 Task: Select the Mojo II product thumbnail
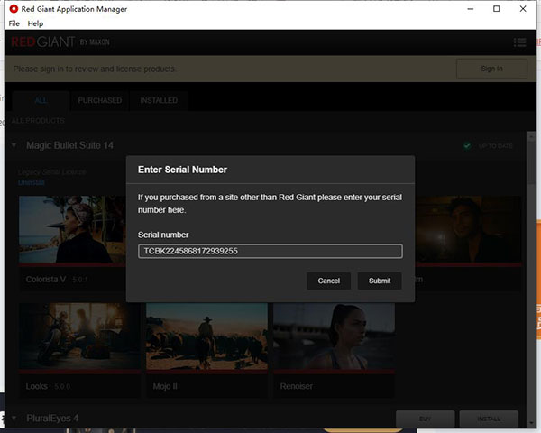[206, 336]
